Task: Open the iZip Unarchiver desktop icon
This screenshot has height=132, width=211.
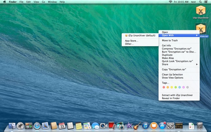Action: pyautogui.click(x=200, y=11)
